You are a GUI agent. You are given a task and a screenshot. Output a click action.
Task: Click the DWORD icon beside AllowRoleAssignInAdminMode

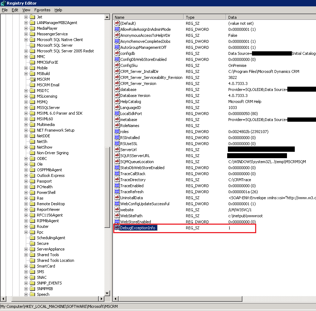point(117,29)
